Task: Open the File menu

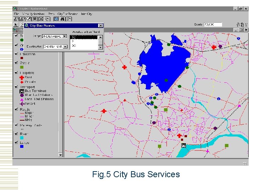Action: coord(16,14)
